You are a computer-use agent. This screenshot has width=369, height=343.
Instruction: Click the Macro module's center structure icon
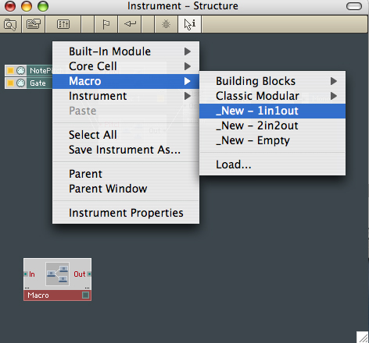point(58,274)
